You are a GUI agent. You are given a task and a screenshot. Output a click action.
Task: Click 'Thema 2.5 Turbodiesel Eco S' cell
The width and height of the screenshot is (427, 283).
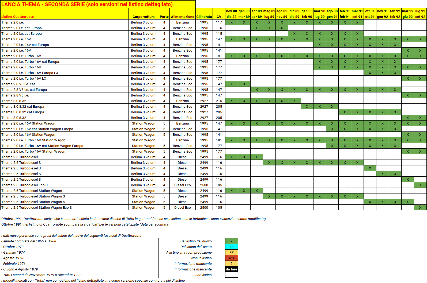coord(64,185)
